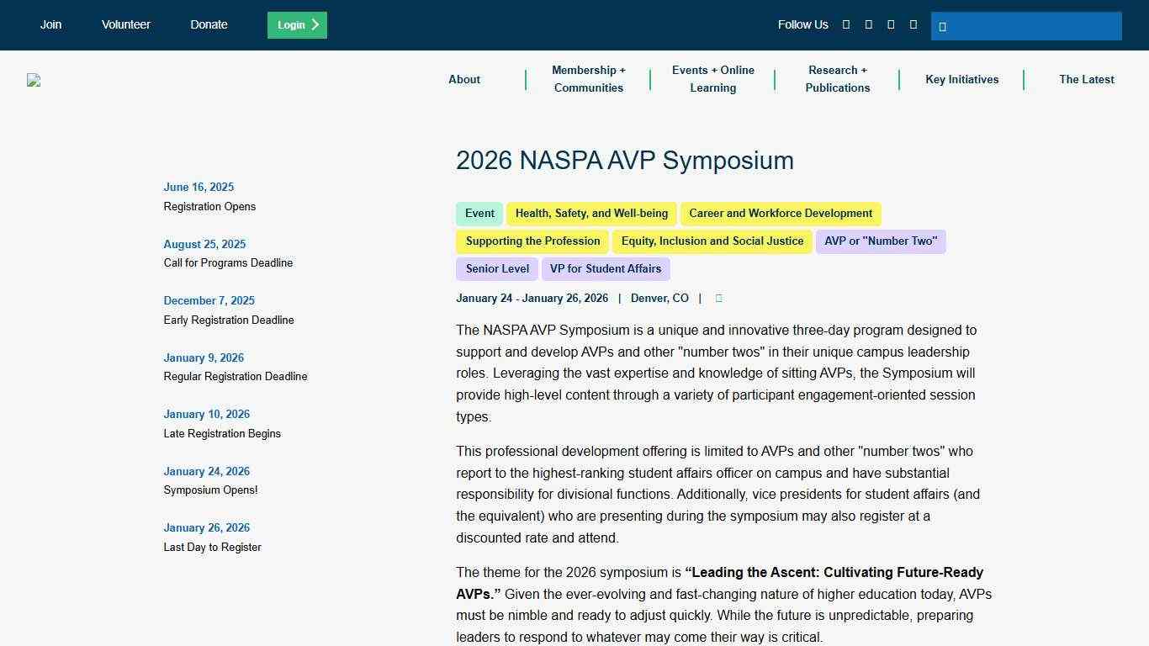
Task: Click the third social media follow icon
Action: [891, 24]
